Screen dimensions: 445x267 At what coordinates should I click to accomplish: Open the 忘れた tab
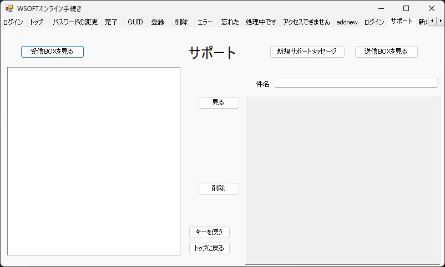pyautogui.click(x=230, y=22)
